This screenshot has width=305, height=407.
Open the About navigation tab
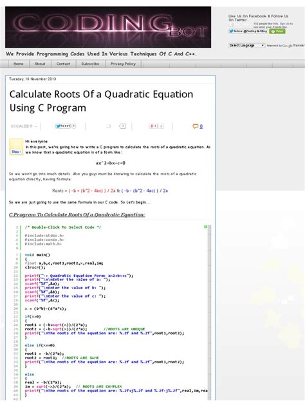[x=40, y=64]
